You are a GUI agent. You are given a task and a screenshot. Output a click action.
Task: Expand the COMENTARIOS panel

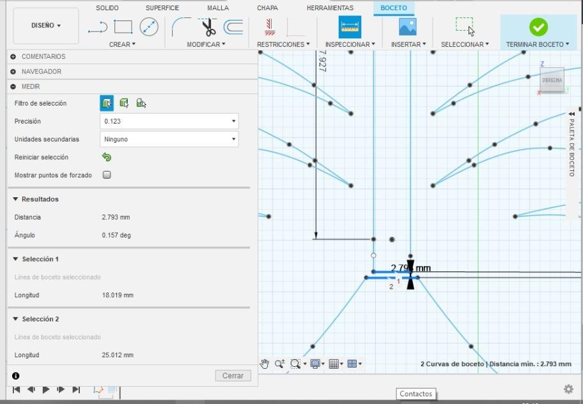click(13, 56)
